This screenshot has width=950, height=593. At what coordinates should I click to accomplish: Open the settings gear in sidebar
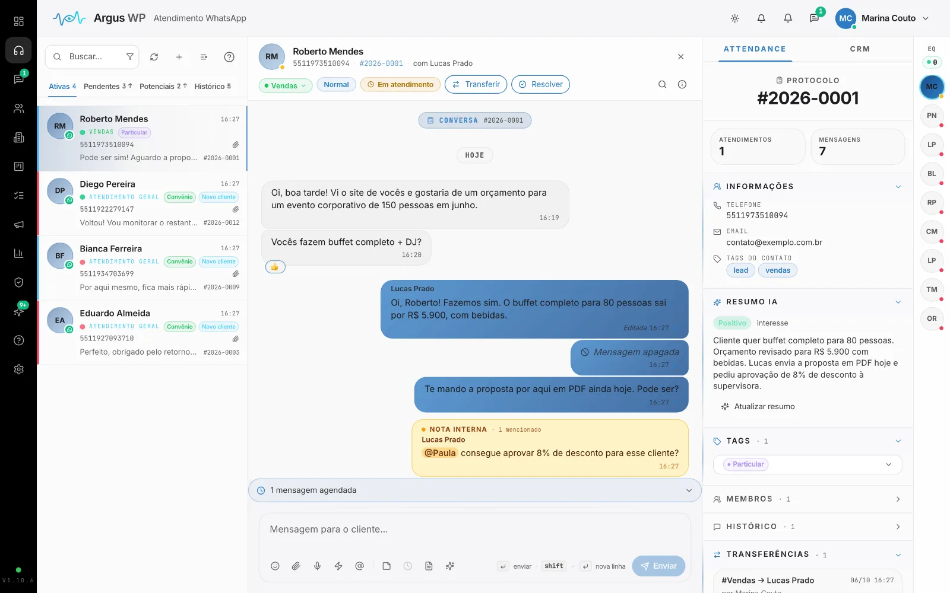coord(18,369)
